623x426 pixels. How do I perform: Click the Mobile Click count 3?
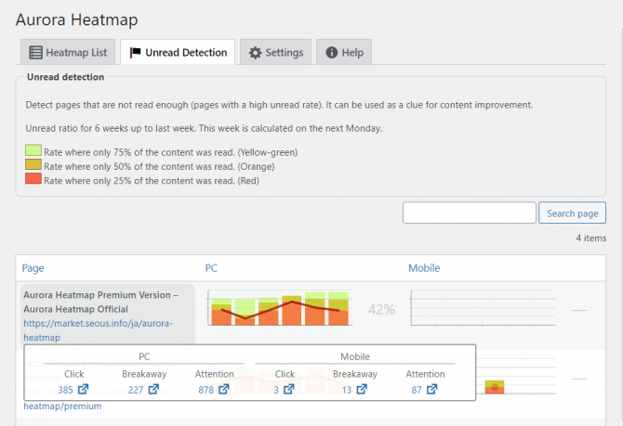pos(276,390)
